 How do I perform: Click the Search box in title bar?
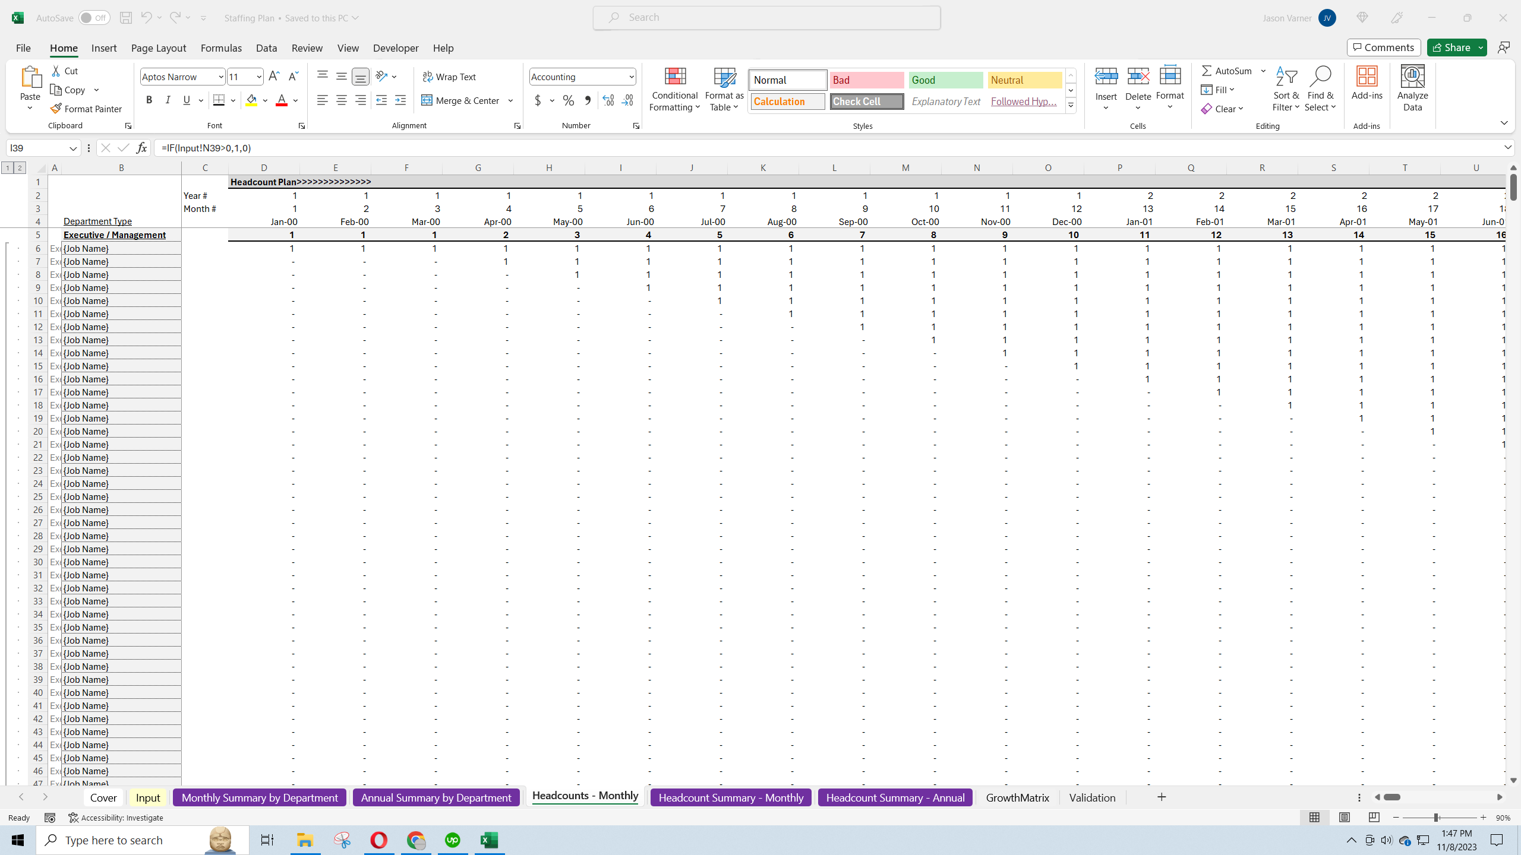[x=766, y=18]
